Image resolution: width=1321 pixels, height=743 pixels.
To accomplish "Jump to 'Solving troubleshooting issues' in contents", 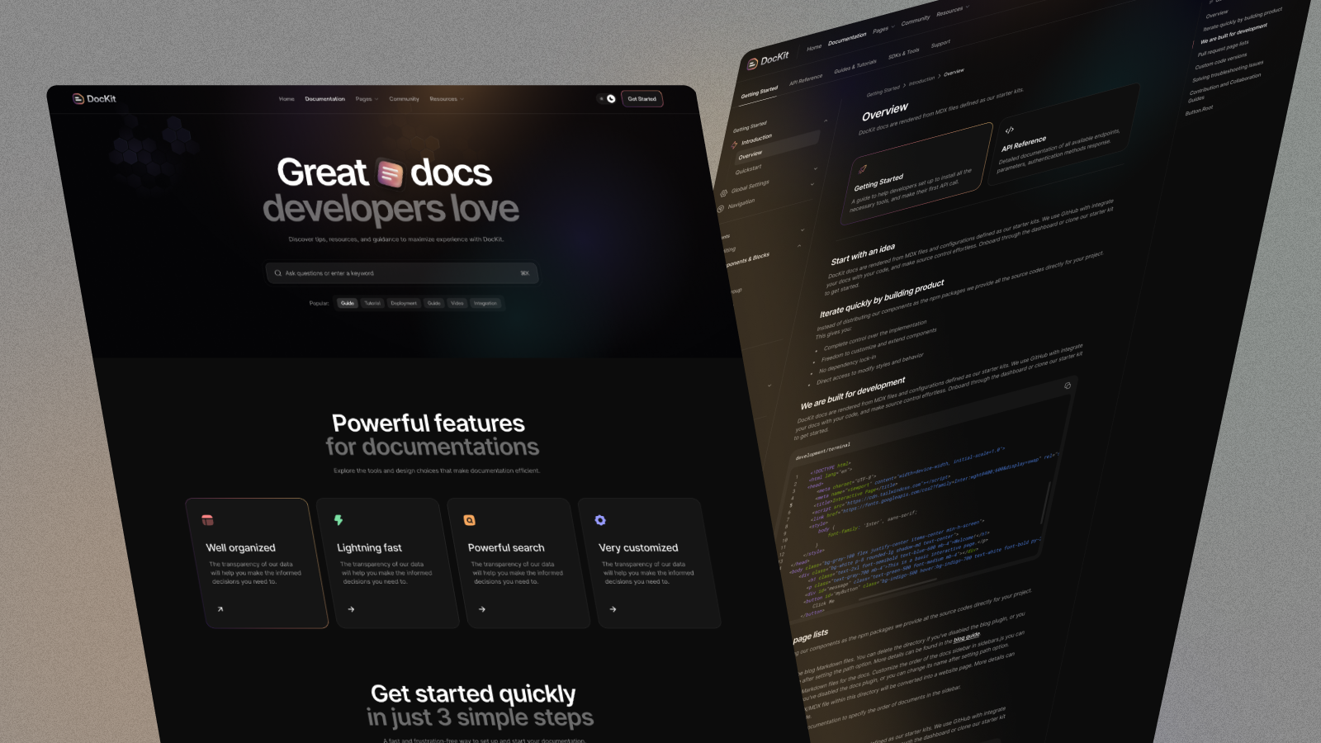I will (x=1228, y=71).
